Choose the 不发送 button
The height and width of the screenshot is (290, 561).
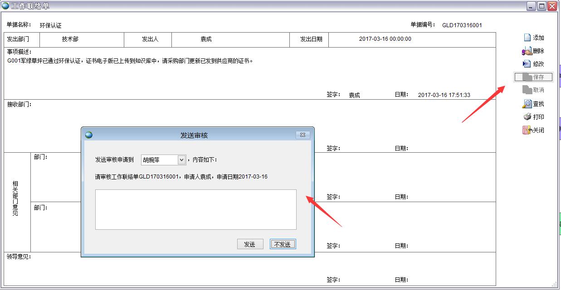coord(283,244)
